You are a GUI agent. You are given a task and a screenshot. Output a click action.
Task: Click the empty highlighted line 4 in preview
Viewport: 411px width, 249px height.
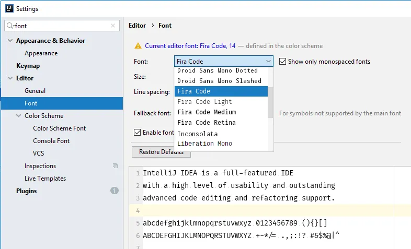coord(270,210)
